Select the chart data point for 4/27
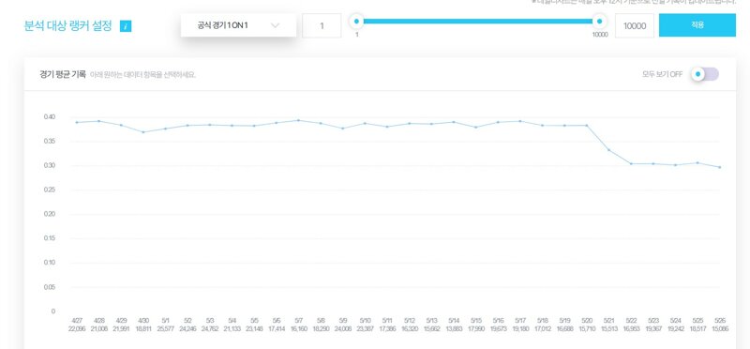 click(x=77, y=123)
